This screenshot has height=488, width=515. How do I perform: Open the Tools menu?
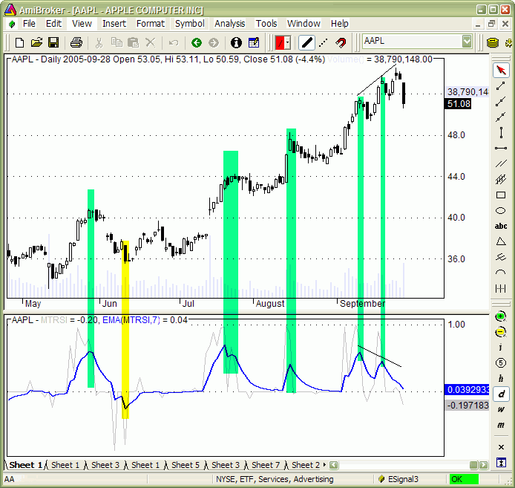pos(266,24)
